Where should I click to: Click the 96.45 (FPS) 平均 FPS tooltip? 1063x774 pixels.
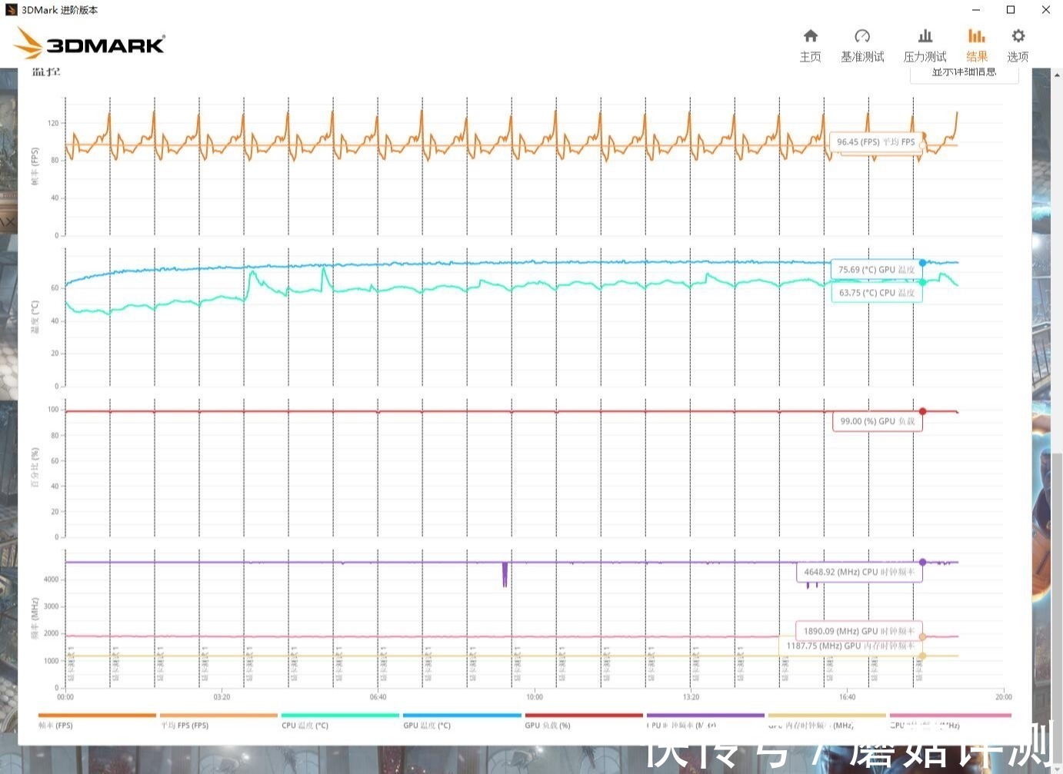tap(875, 142)
